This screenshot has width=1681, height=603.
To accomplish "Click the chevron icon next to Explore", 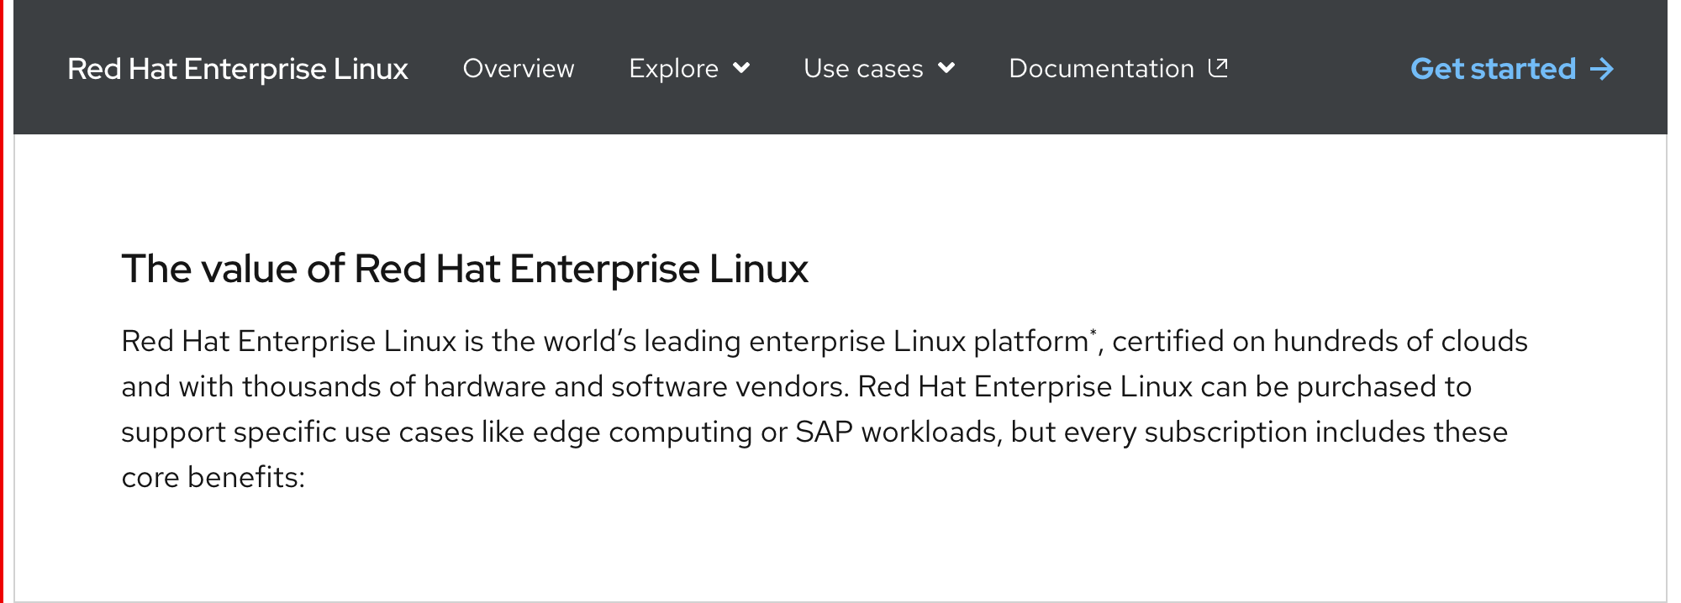I will [x=741, y=68].
